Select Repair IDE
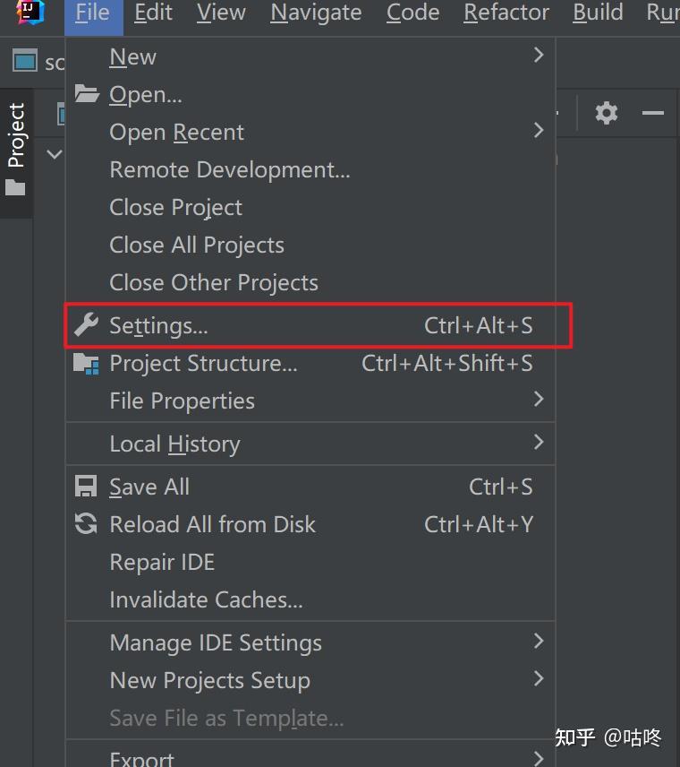The height and width of the screenshot is (767, 680). tap(162, 562)
